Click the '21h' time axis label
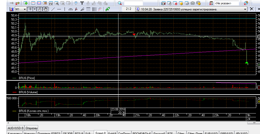Image resolution: width=260 pixels, height=134 pixels. point(137,115)
